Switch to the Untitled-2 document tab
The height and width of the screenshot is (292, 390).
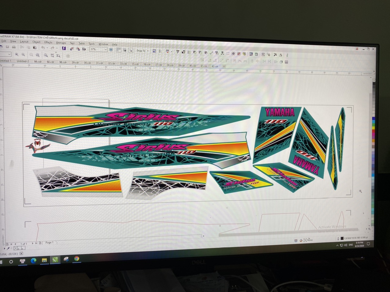coord(23,61)
